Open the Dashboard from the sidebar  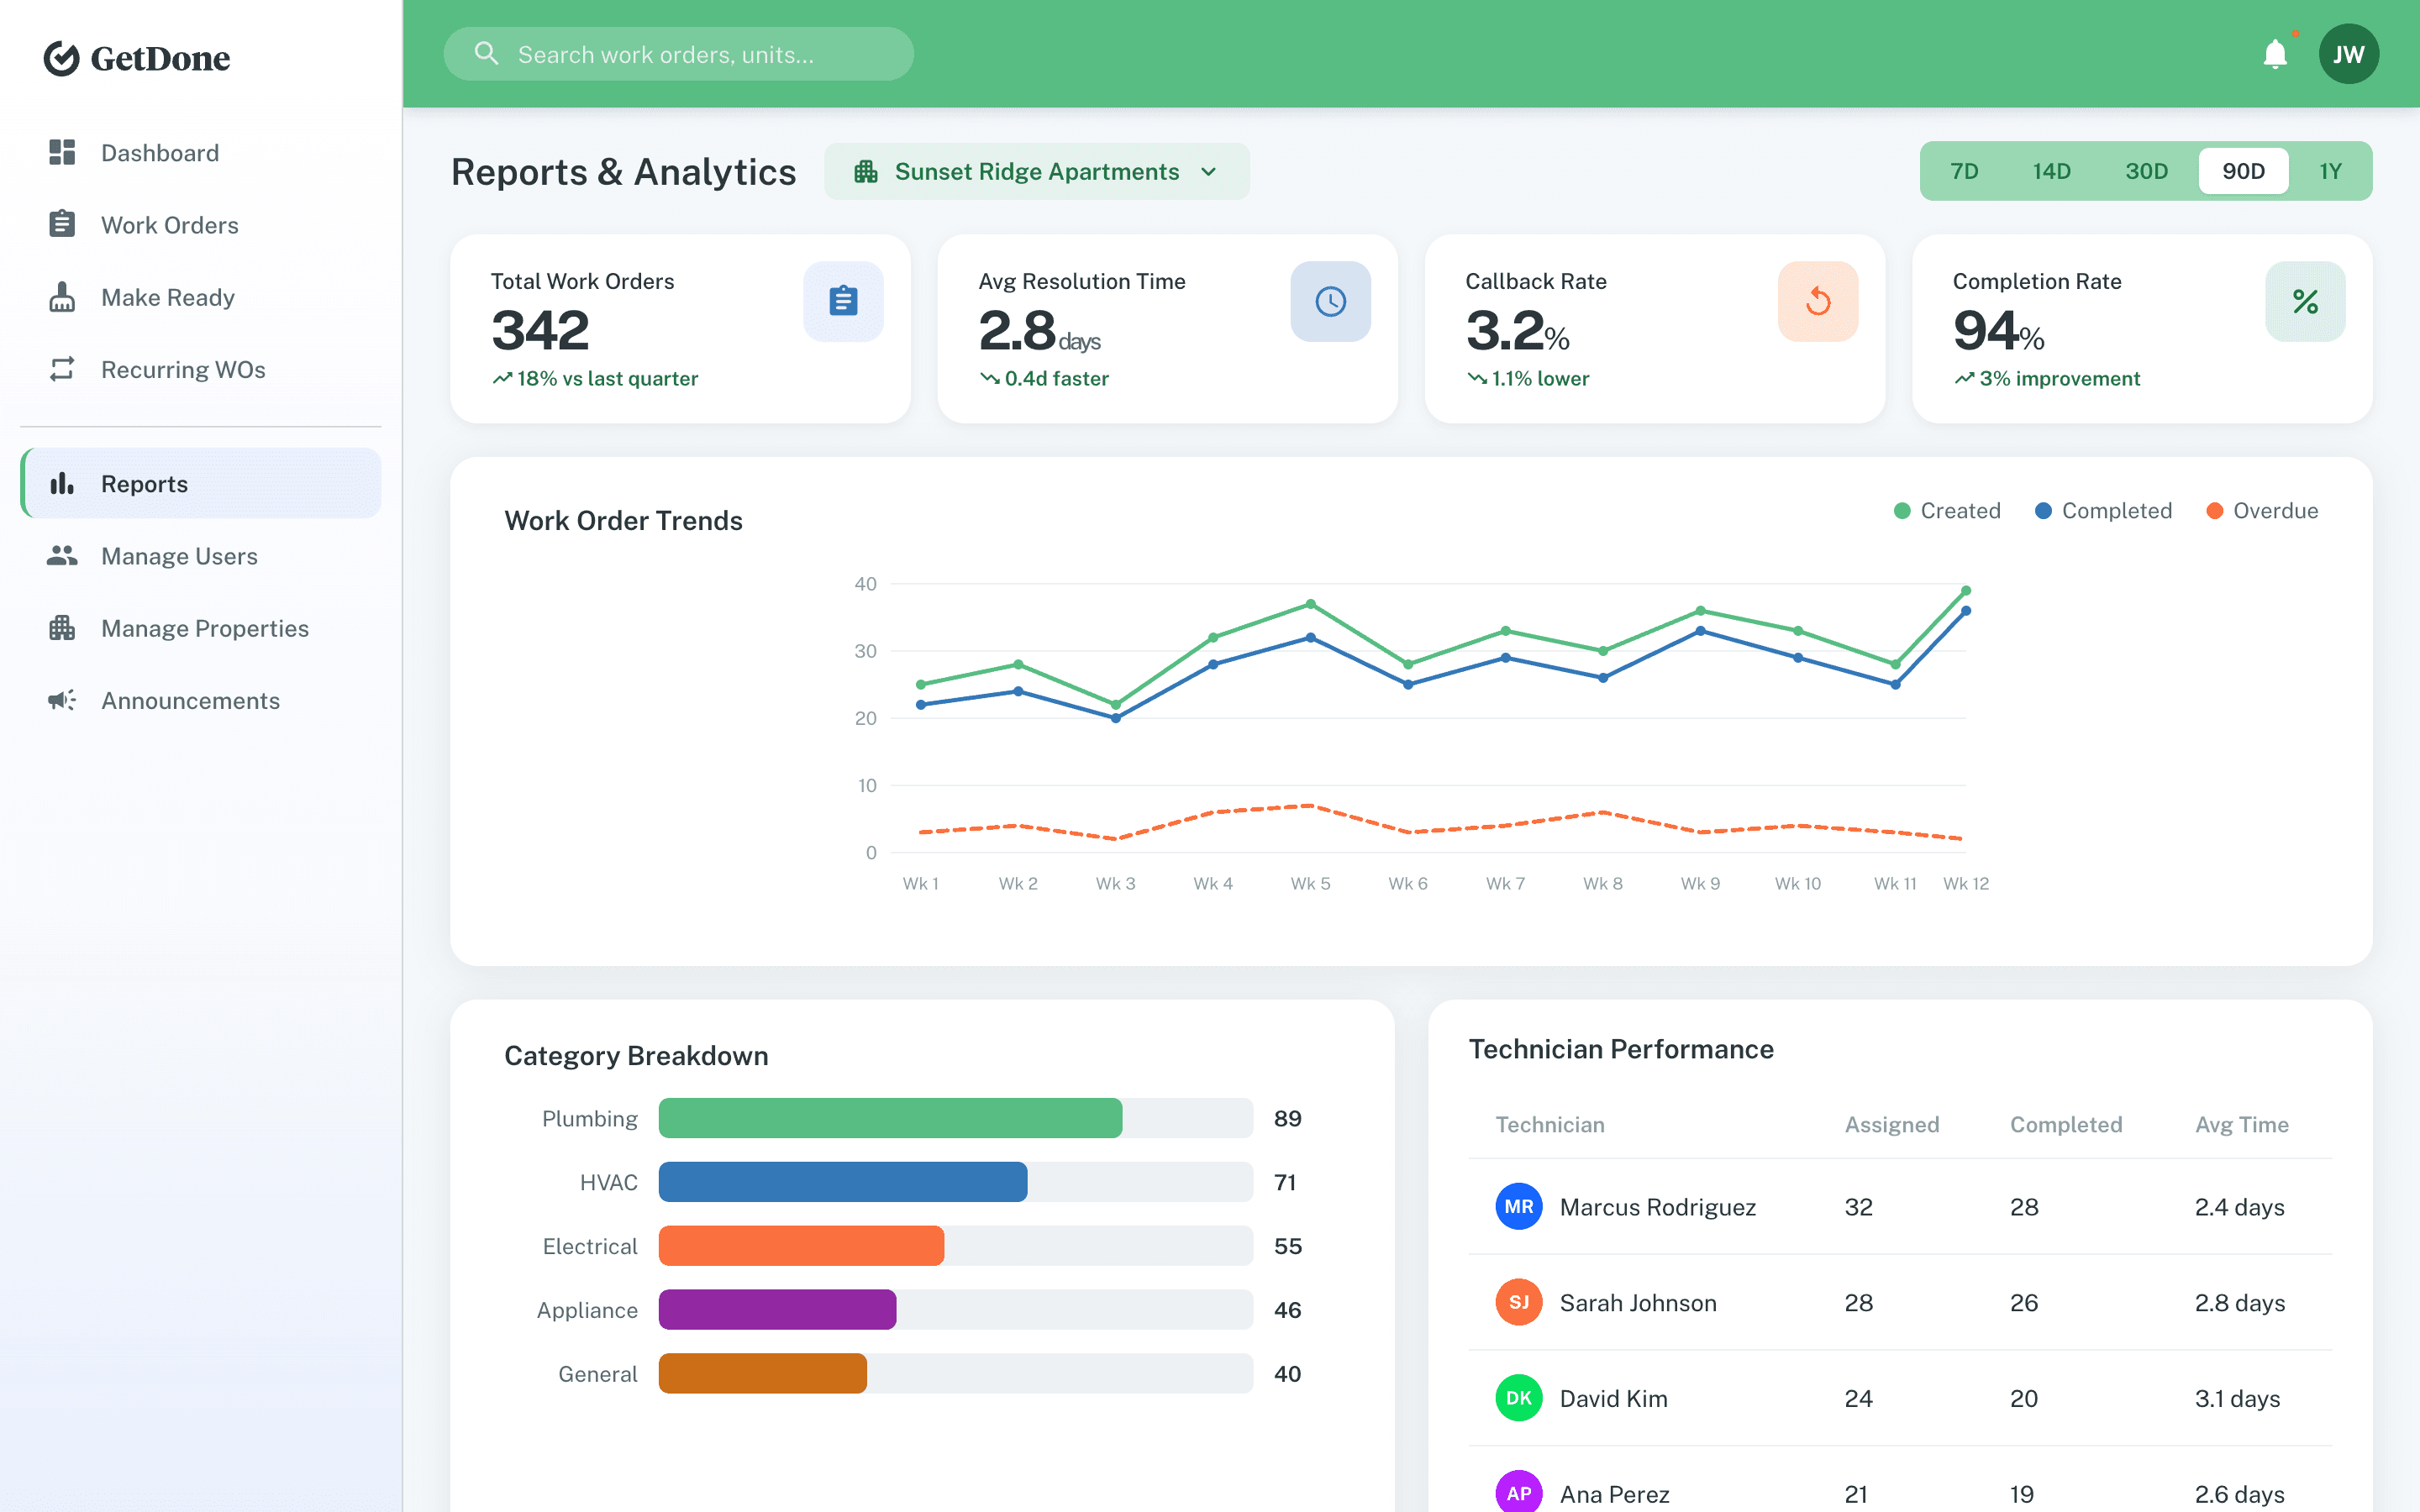point(160,152)
